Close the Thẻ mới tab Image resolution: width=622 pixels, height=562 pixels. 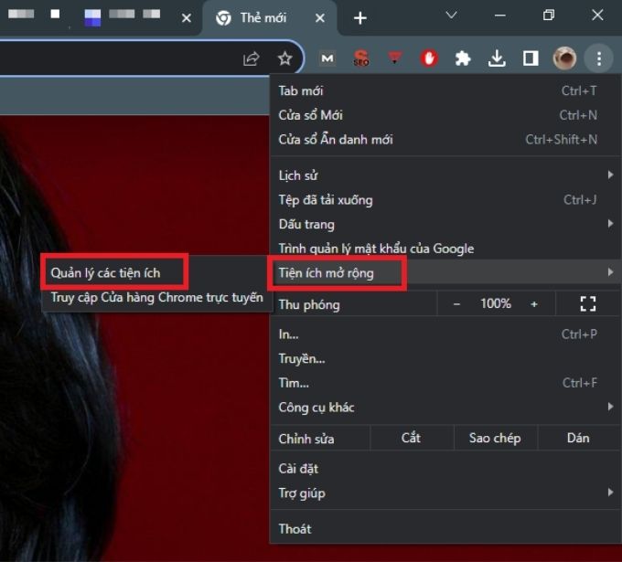pos(320,18)
